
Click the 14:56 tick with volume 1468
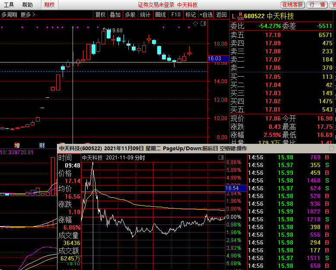(x=288, y=181)
